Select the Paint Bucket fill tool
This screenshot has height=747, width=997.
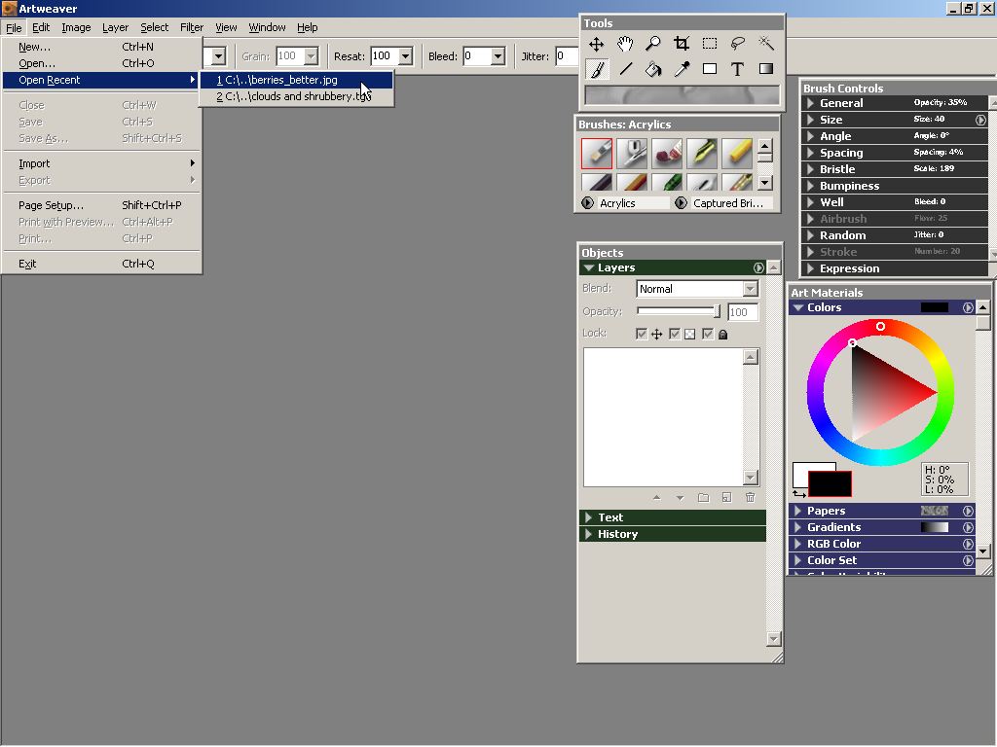[x=652, y=69]
